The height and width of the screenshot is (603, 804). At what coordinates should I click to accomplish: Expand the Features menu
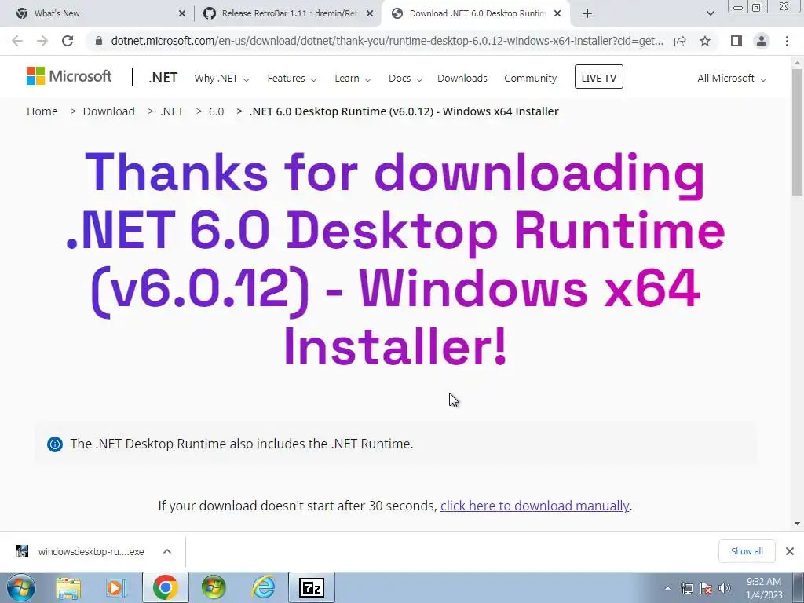(x=292, y=78)
